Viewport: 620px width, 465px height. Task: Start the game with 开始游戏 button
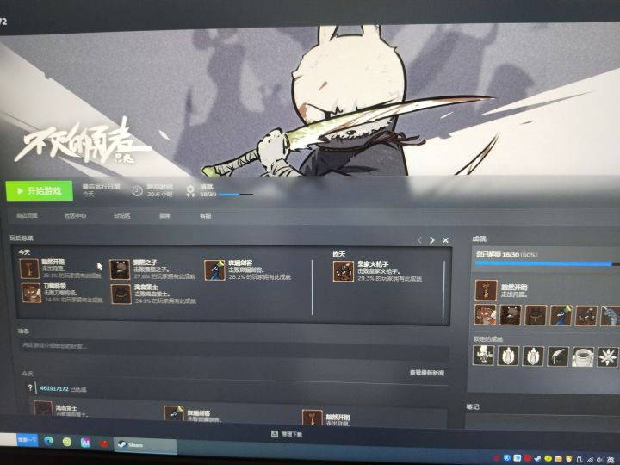[39, 191]
